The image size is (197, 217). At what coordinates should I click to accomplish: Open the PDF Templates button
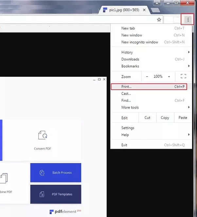click(x=56, y=194)
